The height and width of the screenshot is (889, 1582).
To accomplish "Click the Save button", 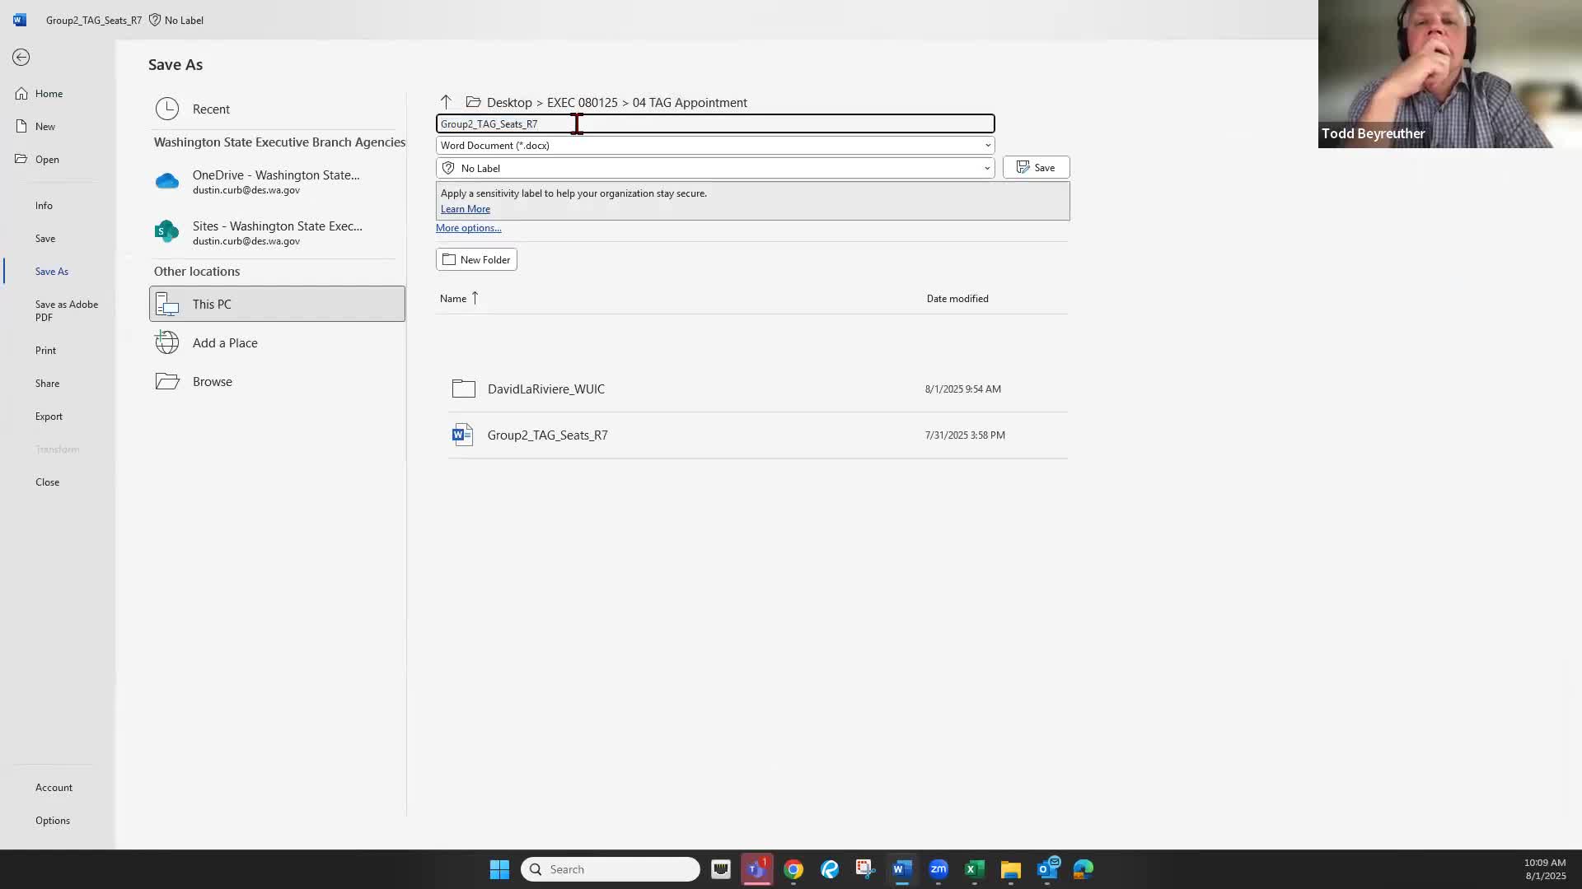I will [1036, 167].
